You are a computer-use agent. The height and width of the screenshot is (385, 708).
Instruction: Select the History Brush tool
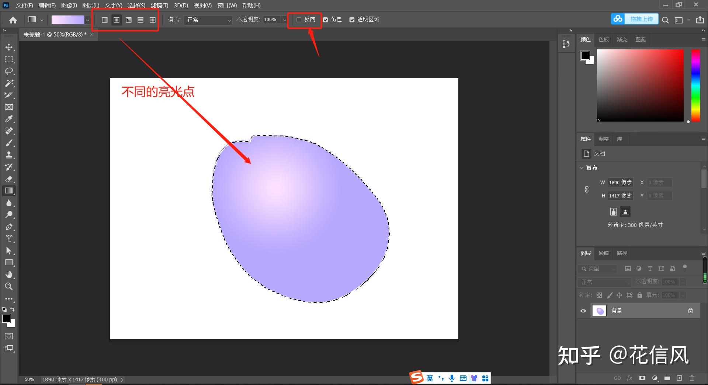(x=9, y=167)
